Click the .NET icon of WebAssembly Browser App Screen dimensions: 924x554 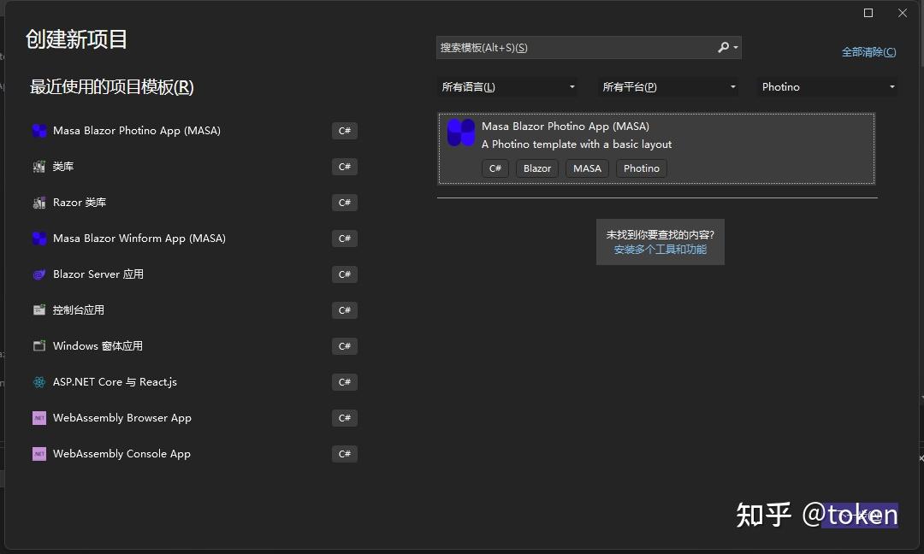(x=39, y=417)
